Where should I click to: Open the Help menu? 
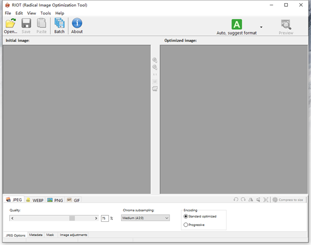[60, 13]
